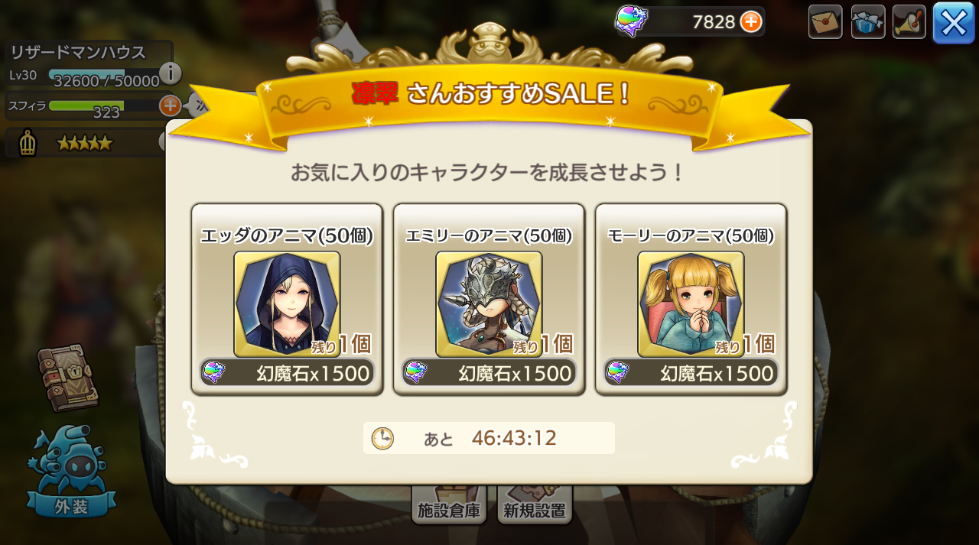
Task: Add スフィラ with the plus button
Action: point(170,105)
